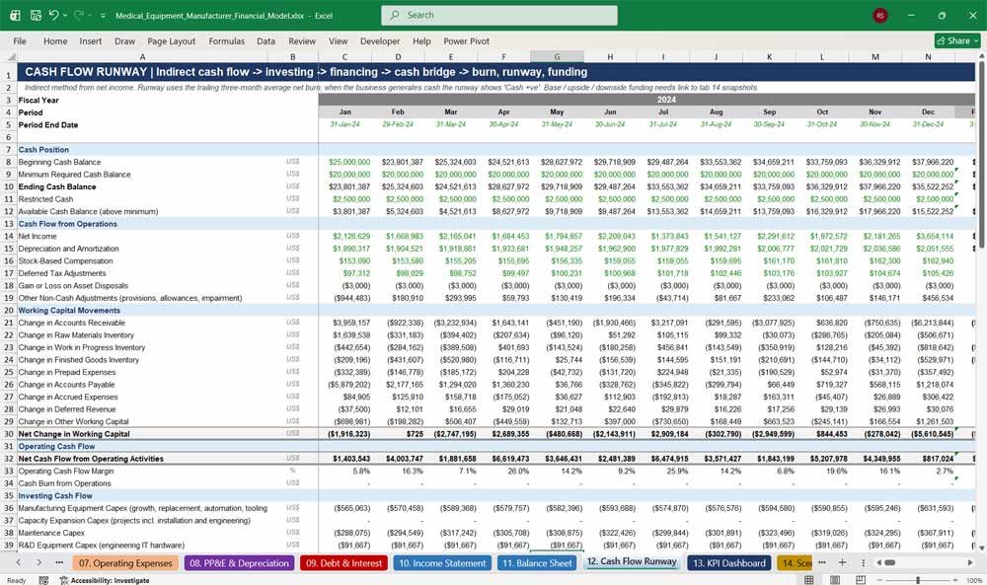Viewport: 987px width, 585px height.
Task: Undo the last action
Action: tap(53, 15)
